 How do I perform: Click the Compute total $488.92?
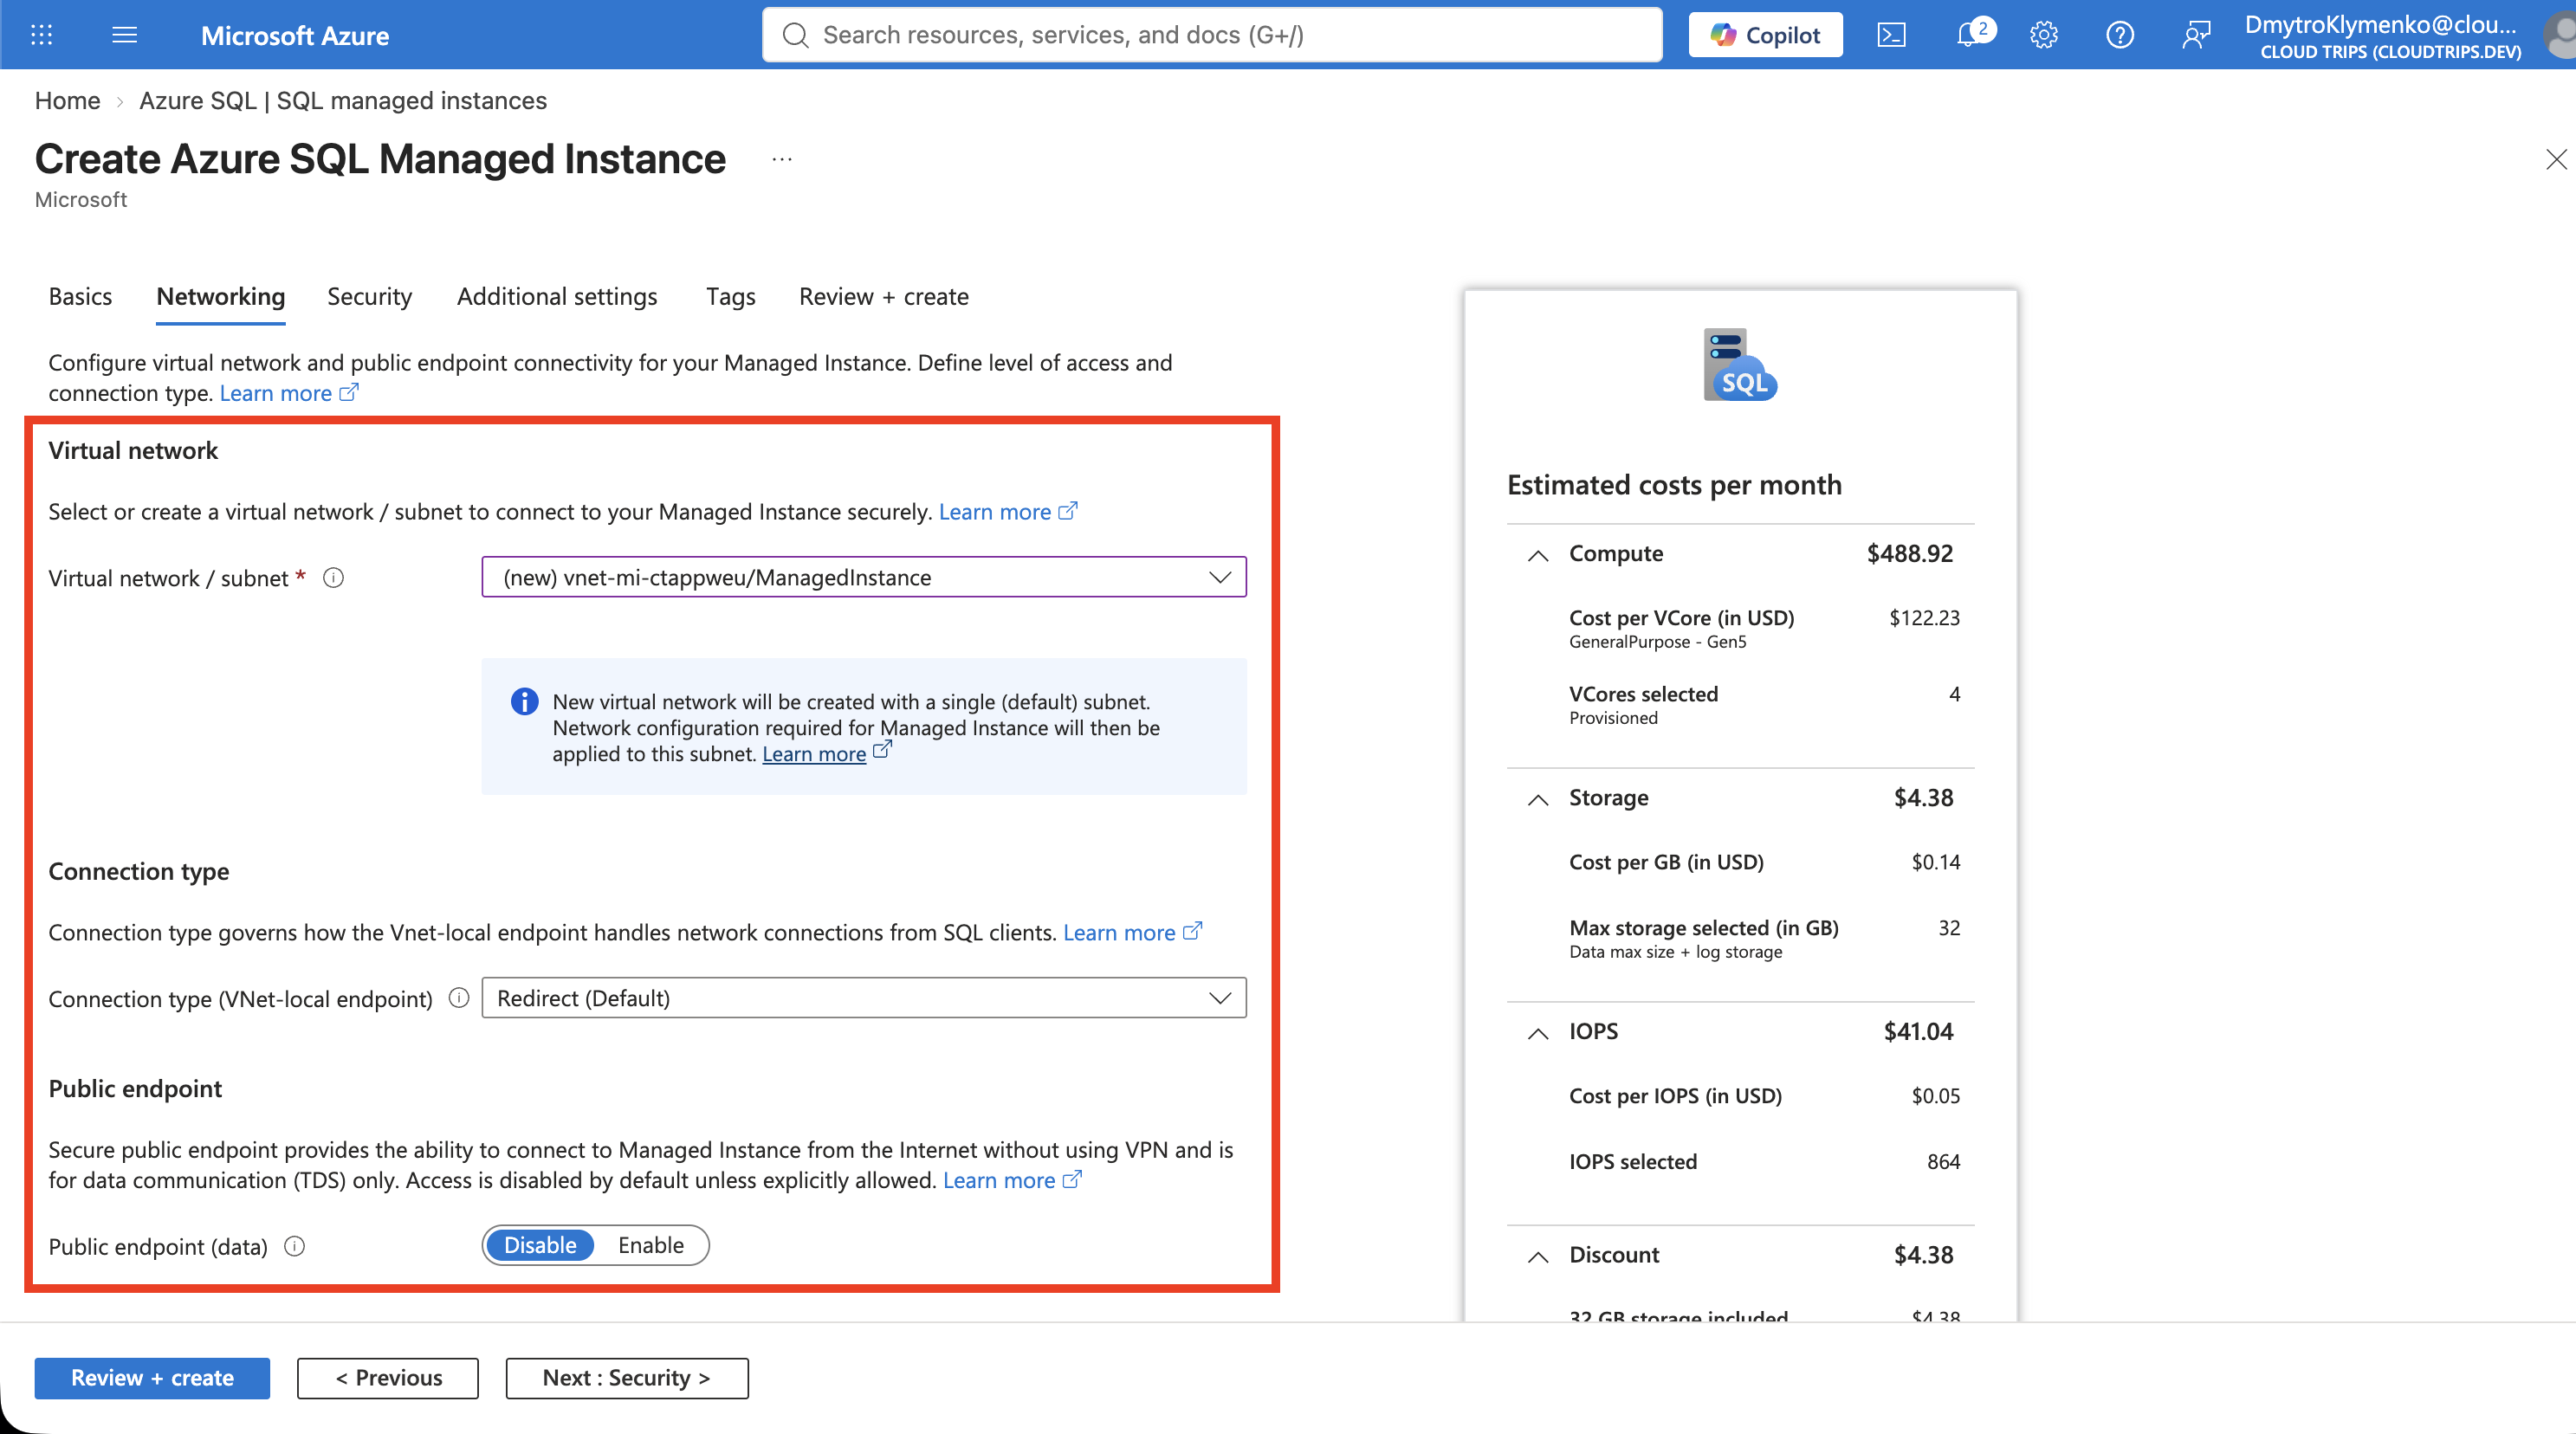[1909, 553]
